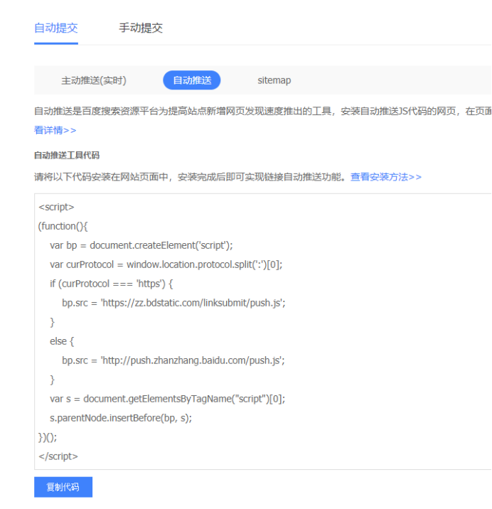
Task: Switch to the 手动提交 tab
Action: 141,28
